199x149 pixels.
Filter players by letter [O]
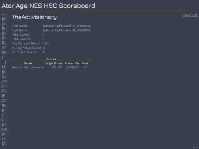tap(4, 91)
